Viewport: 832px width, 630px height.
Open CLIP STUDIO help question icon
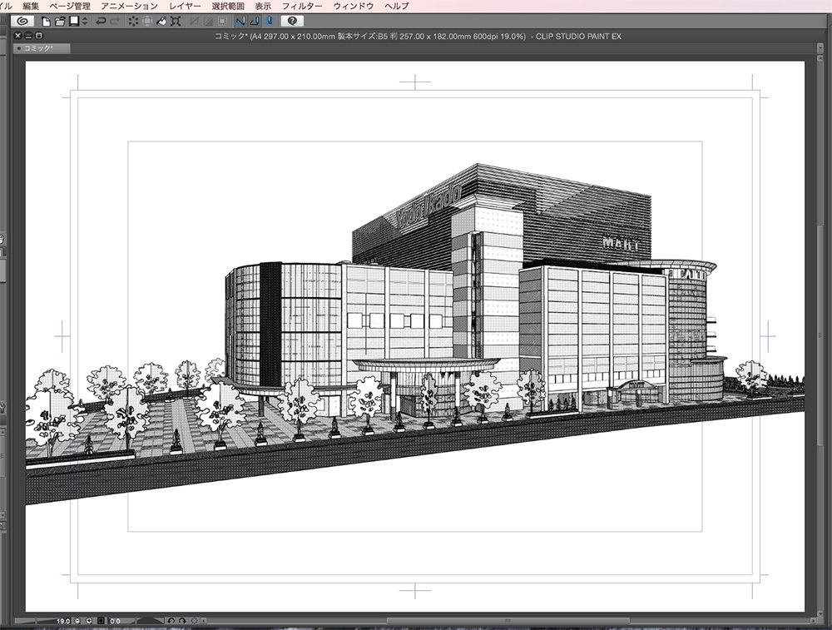point(292,22)
